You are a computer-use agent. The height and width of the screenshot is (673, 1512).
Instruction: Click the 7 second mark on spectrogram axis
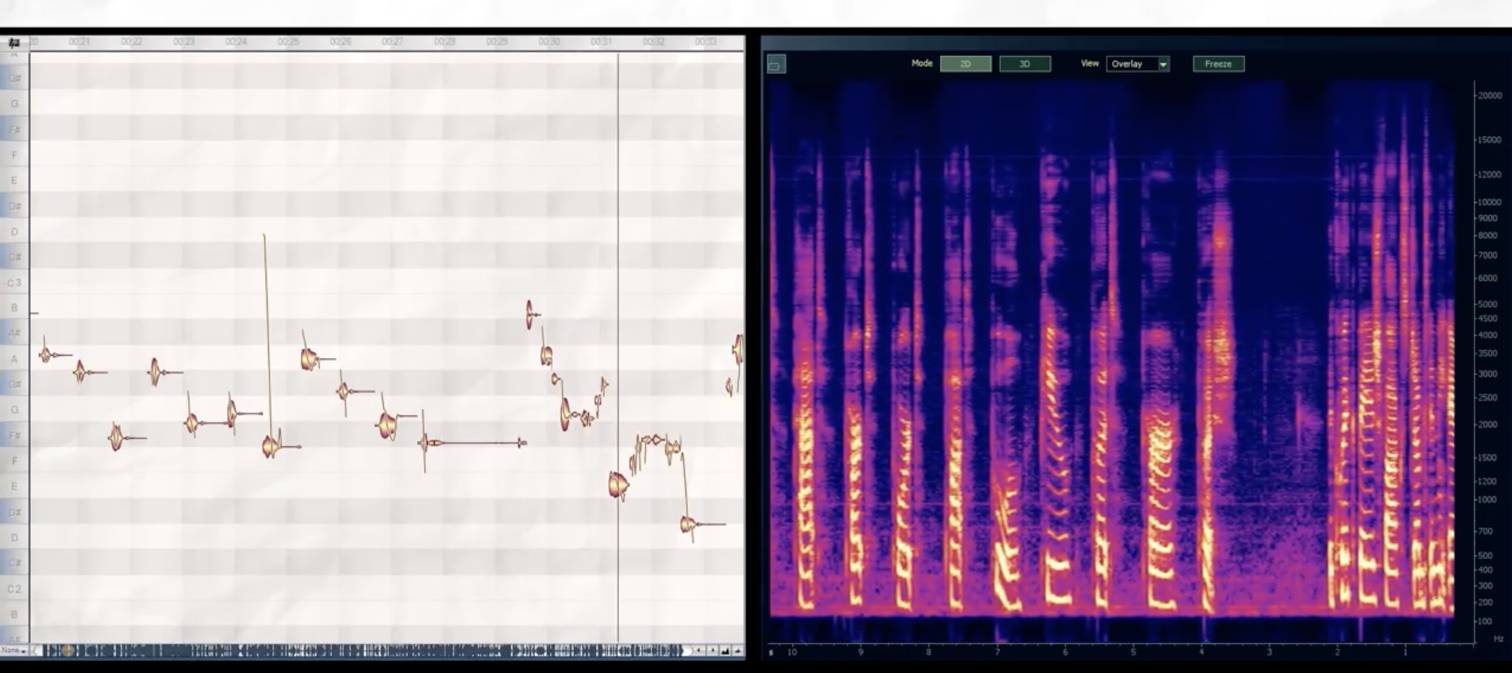(x=997, y=652)
